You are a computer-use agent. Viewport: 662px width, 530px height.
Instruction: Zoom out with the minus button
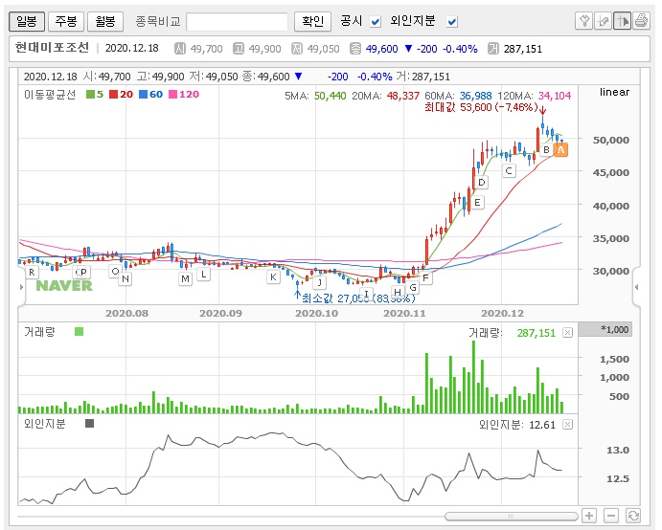pos(611,516)
